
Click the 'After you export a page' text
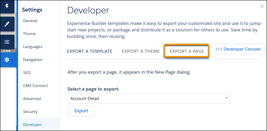(129, 72)
